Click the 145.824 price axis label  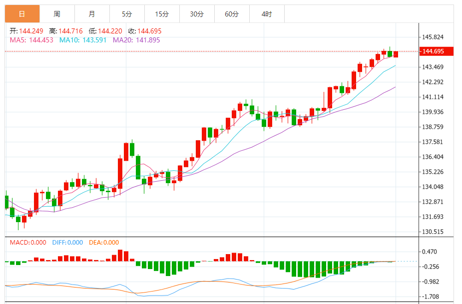[x=433, y=37]
